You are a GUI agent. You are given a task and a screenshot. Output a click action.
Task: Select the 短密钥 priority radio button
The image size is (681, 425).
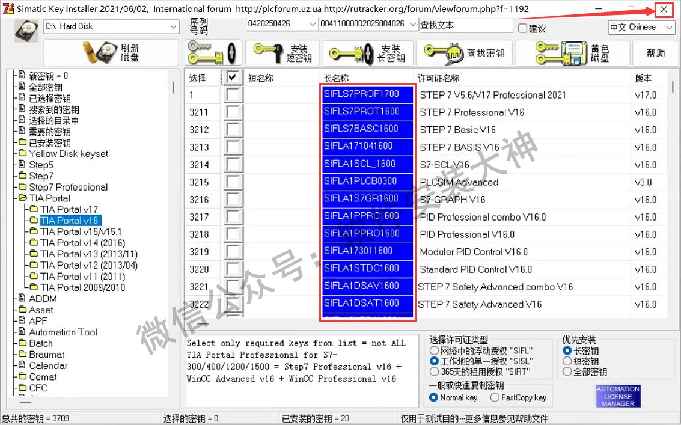click(567, 361)
